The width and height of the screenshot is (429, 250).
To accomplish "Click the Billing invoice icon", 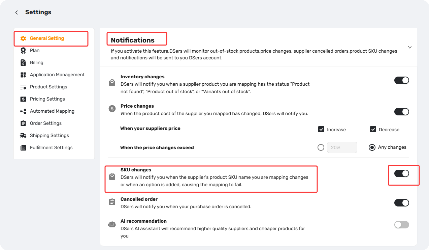I will [x=23, y=63].
